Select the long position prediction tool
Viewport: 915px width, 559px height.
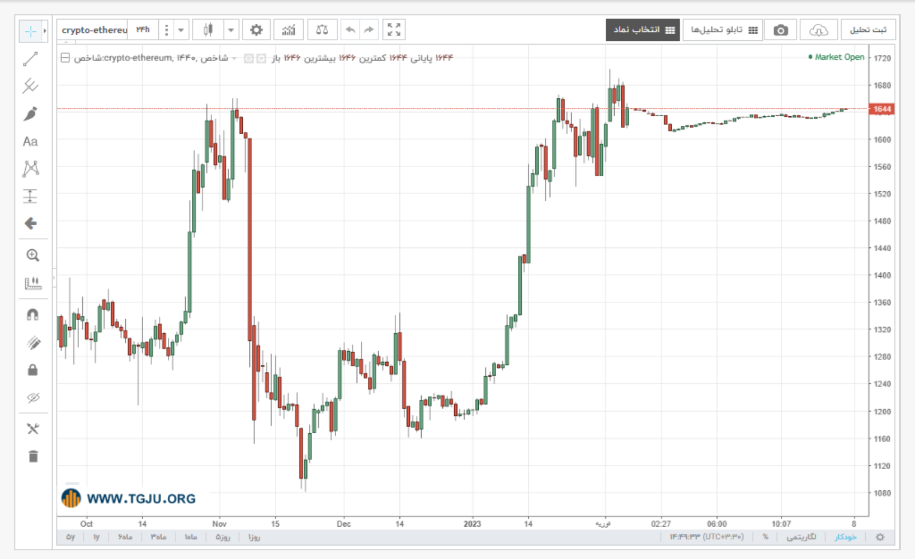click(x=31, y=196)
